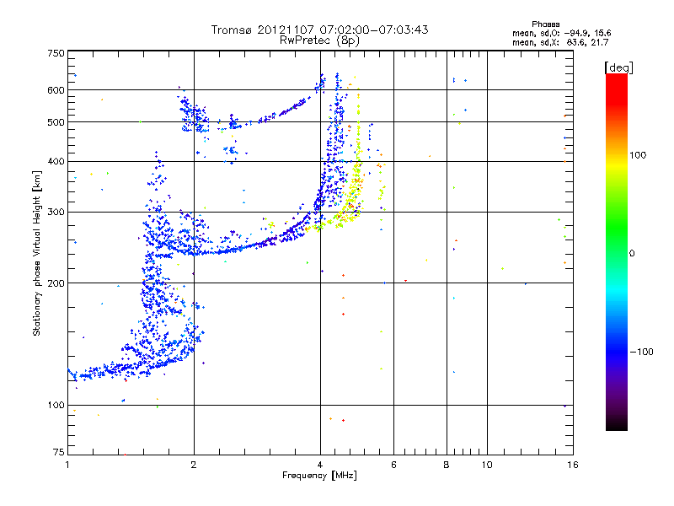Screen dimensions: 674x506
Task: Click the x-axis tick label '8'
Action: [447, 465]
